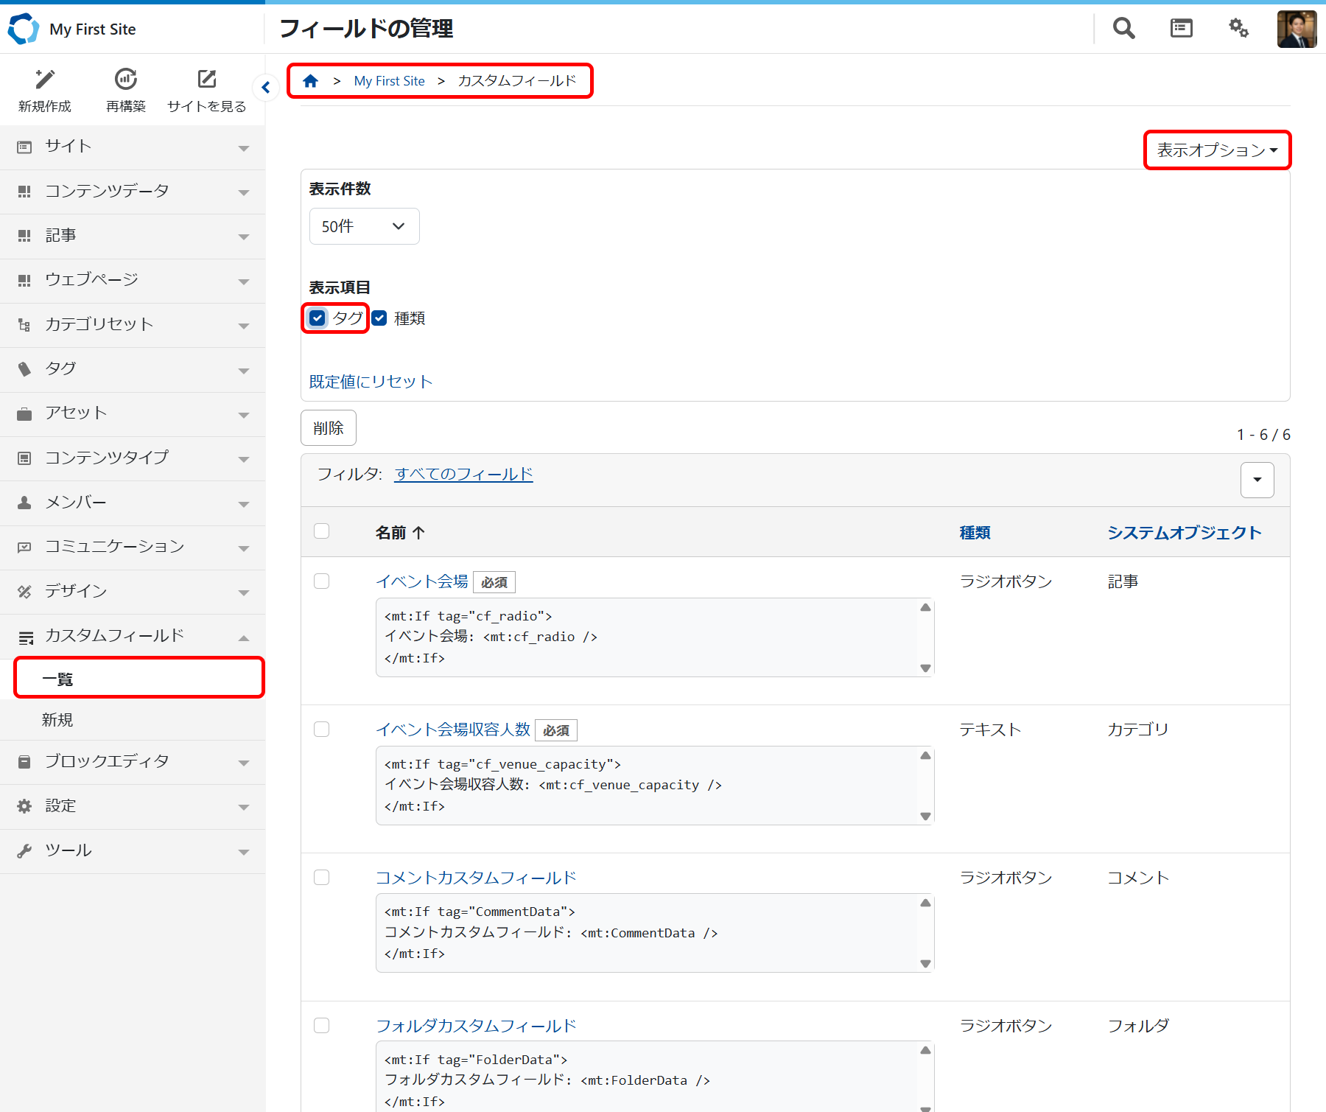Switch to the 新規 custom field page
Image resolution: width=1326 pixels, height=1112 pixels.
(58, 719)
